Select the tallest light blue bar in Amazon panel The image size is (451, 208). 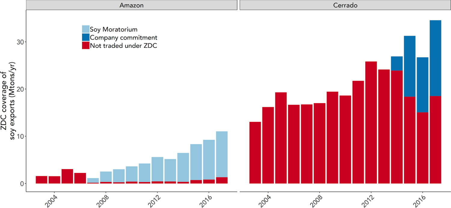(222, 154)
